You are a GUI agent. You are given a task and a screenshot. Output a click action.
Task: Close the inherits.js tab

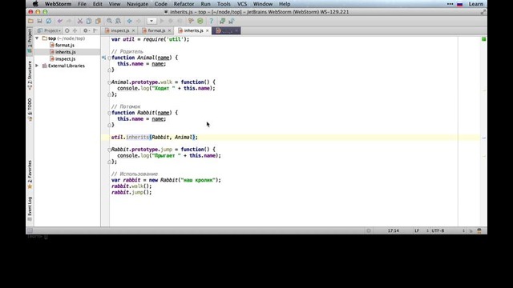coord(207,30)
